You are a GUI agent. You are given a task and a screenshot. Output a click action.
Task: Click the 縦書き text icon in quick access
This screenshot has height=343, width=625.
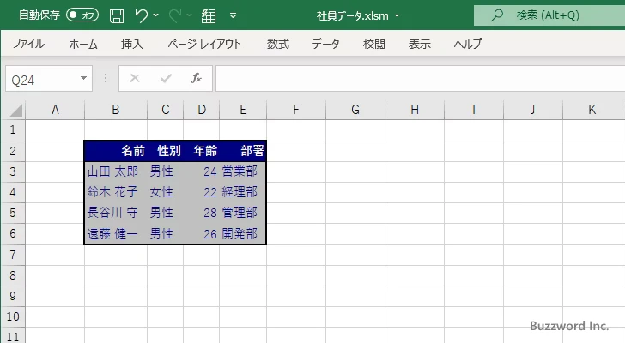coord(209,15)
